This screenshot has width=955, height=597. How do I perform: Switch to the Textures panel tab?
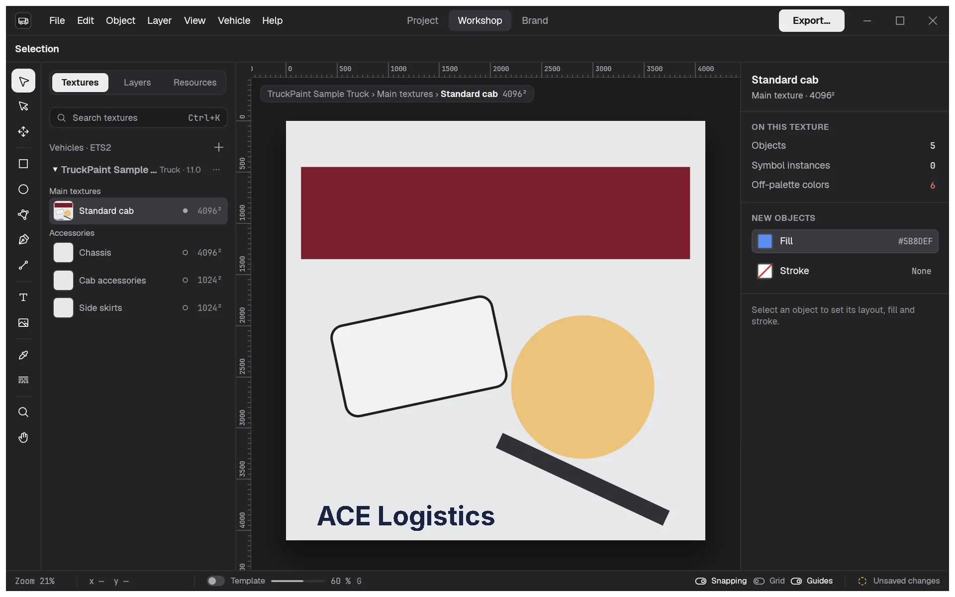[80, 83]
